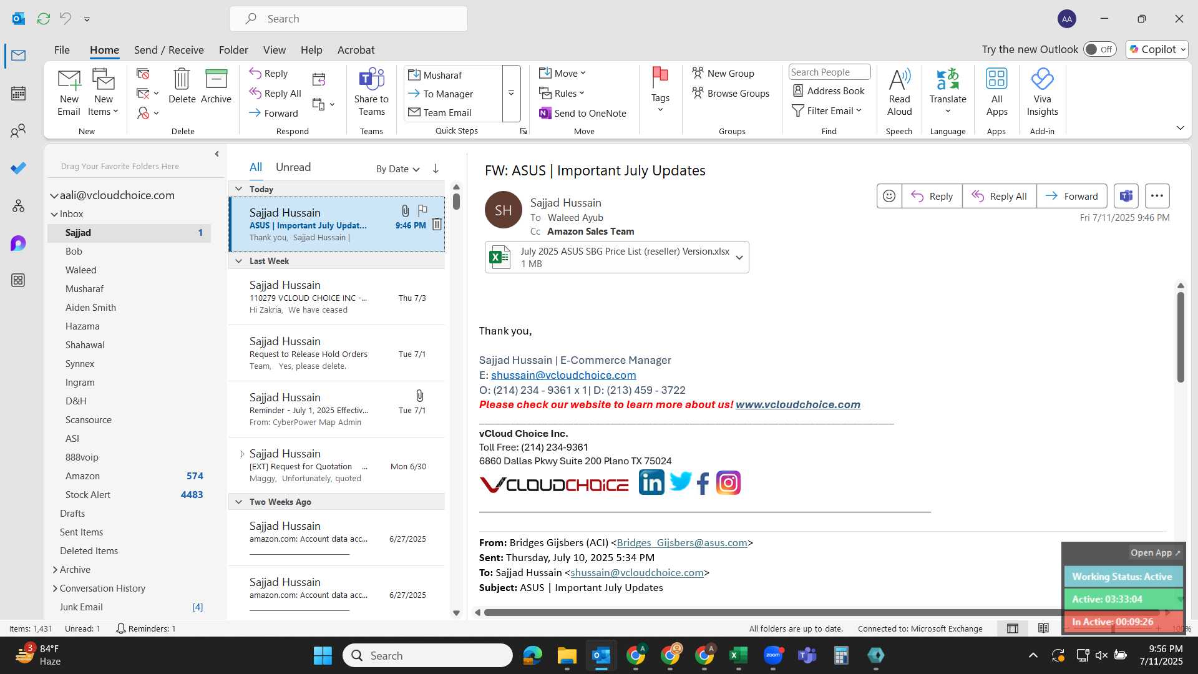Click the Outlook search box at top
The height and width of the screenshot is (674, 1198).
348,19
